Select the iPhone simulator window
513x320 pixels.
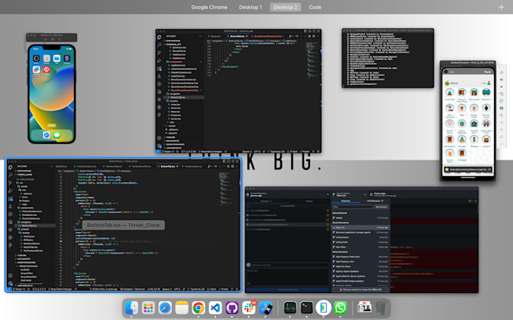coord(52,90)
